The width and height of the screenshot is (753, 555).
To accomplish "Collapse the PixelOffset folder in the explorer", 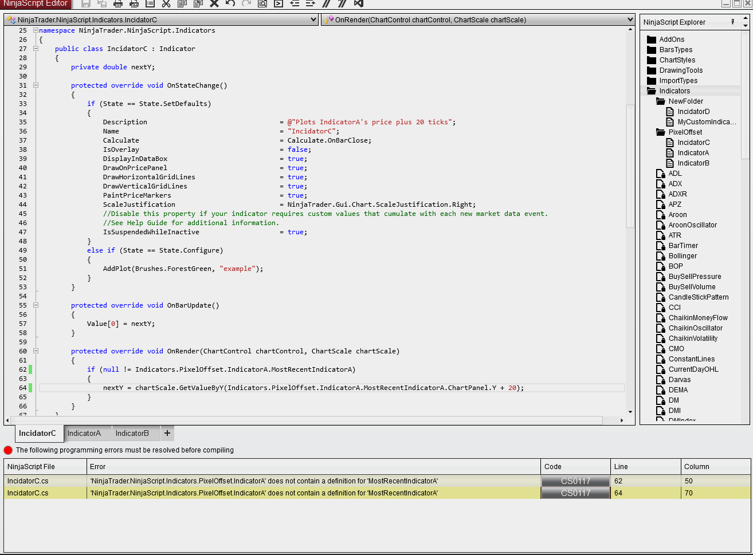I will click(x=660, y=132).
